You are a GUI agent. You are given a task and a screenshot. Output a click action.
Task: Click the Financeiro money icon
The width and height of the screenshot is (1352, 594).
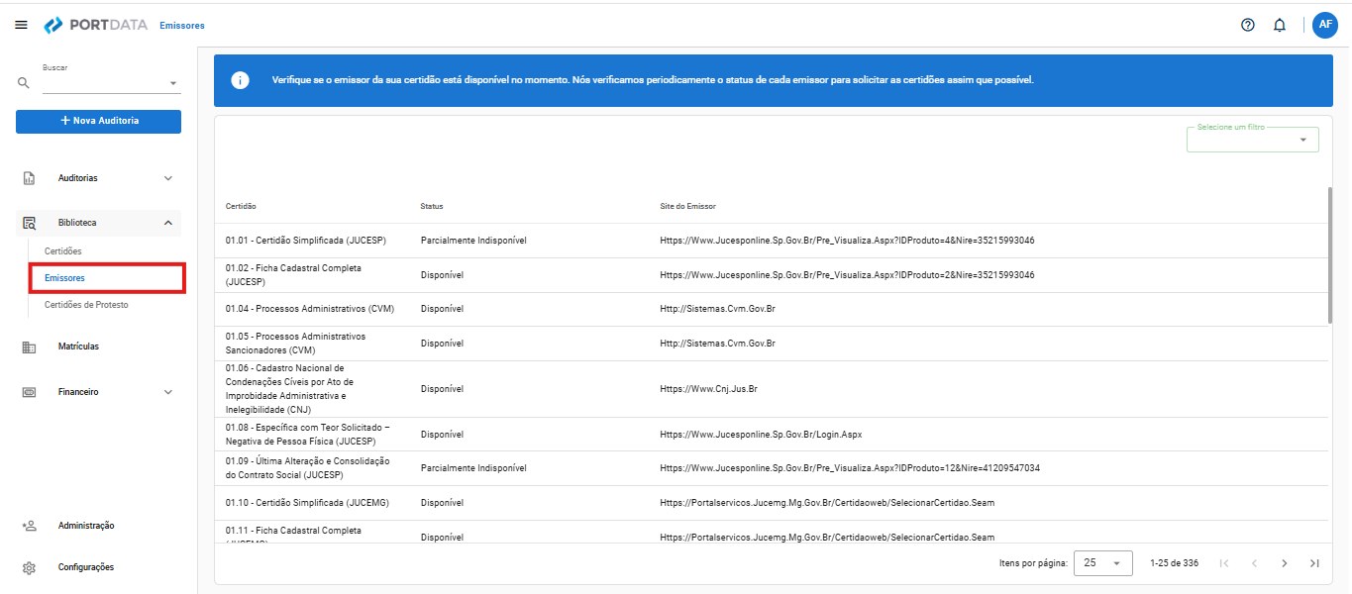(30, 392)
